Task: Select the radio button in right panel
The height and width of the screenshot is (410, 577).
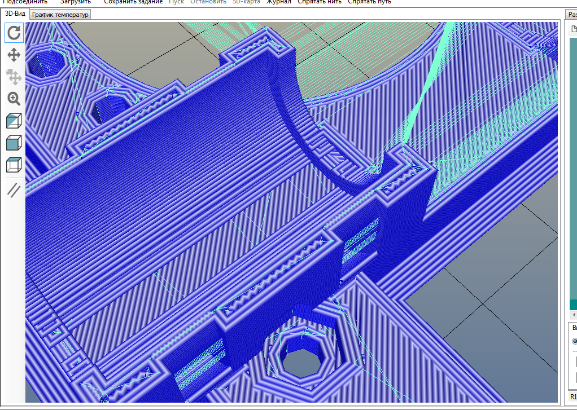Action: (x=575, y=341)
